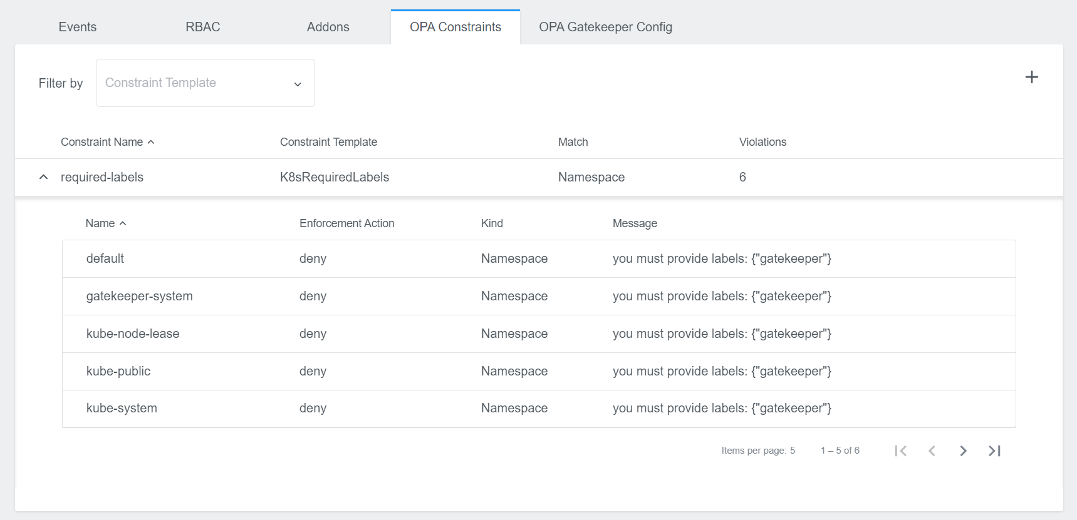This screenshot has height=520, width=1077.
Task: Select the OPA Constraints tab
Action: click(x=455, y=27)
